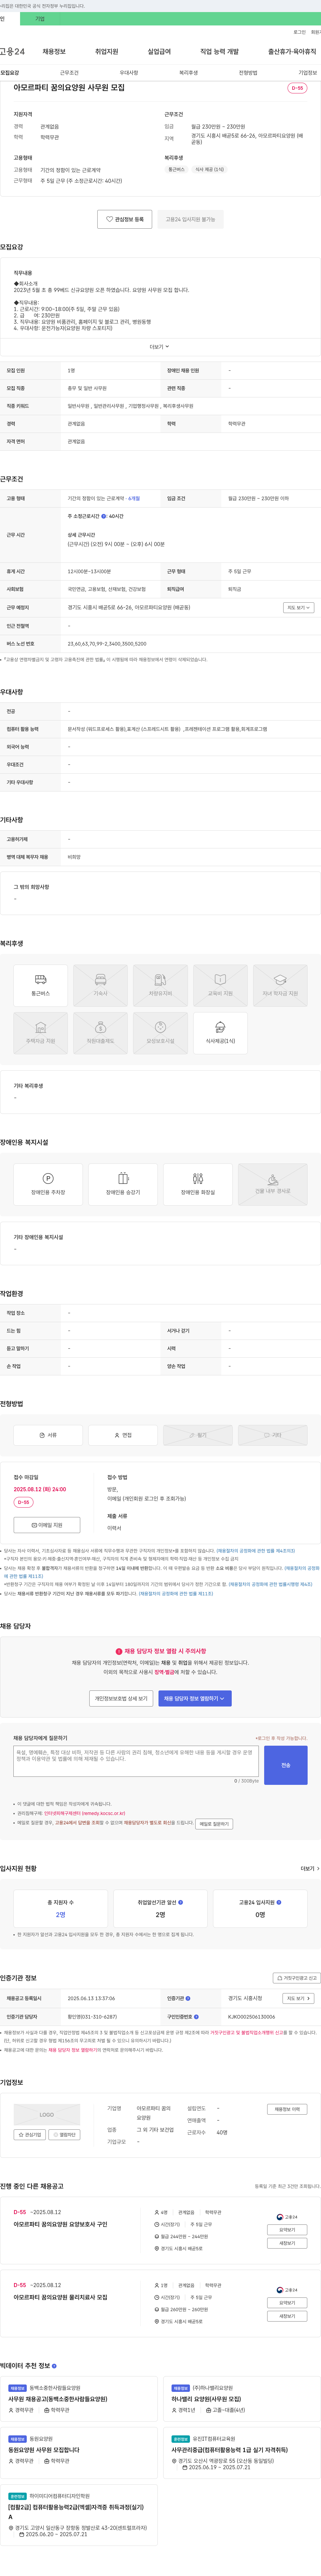Open the 하나벨리 요양원(사무원 모집) recommendation
This screenshot has width=321, height=2576.
(x=206, y=2399)
